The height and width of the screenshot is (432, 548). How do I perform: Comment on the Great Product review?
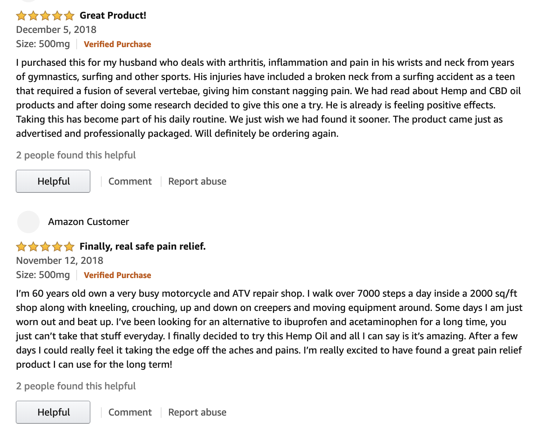[x=130, y=182]
